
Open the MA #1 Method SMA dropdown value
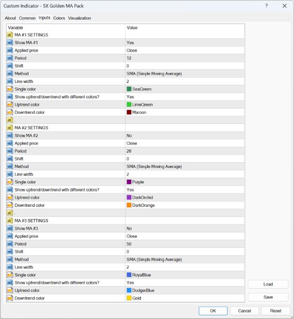tap(154, 74)
